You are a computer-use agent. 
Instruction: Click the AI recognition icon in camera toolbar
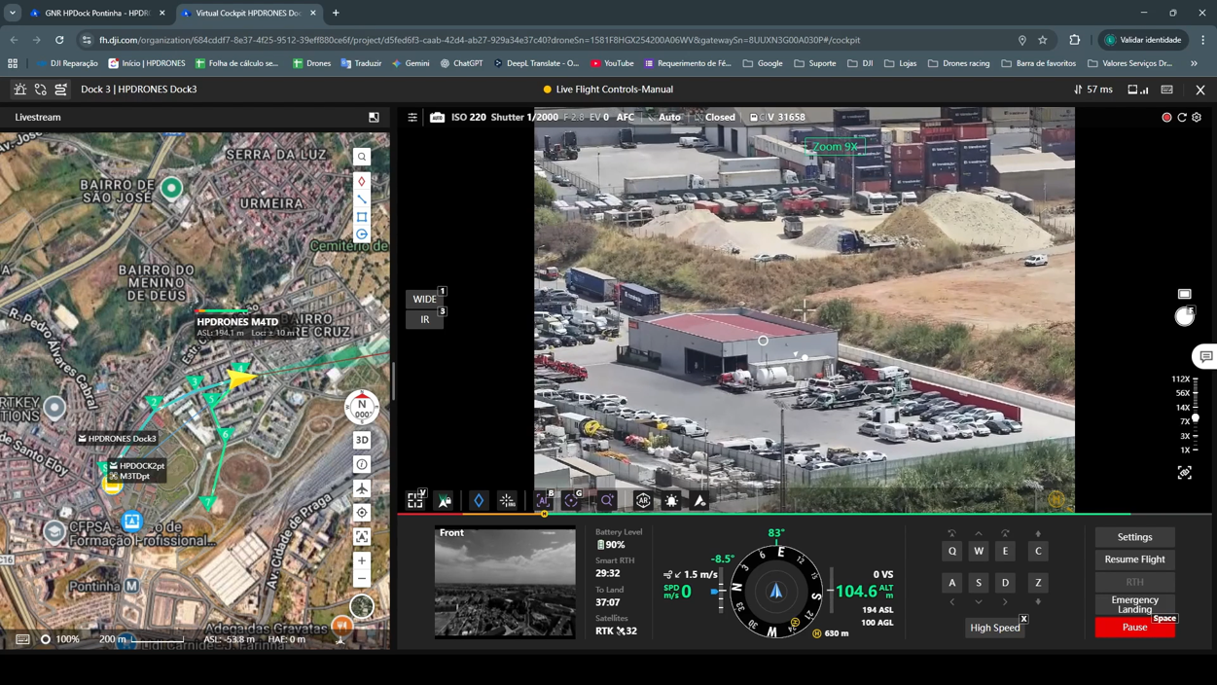pyautogui.click(x=543, y=500)
